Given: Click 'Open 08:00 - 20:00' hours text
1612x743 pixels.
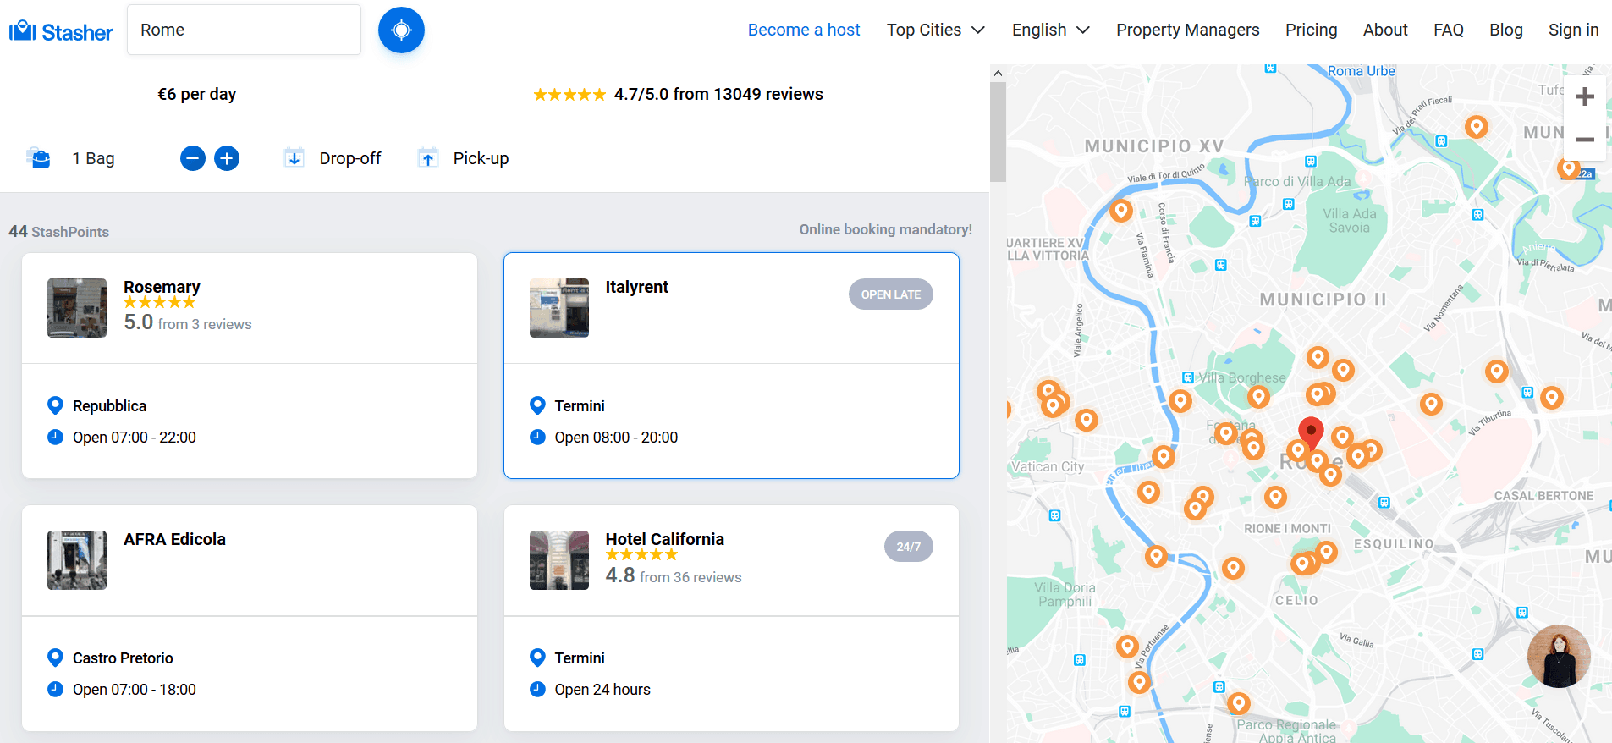Looking at the screenshot, I should point(616,437).
